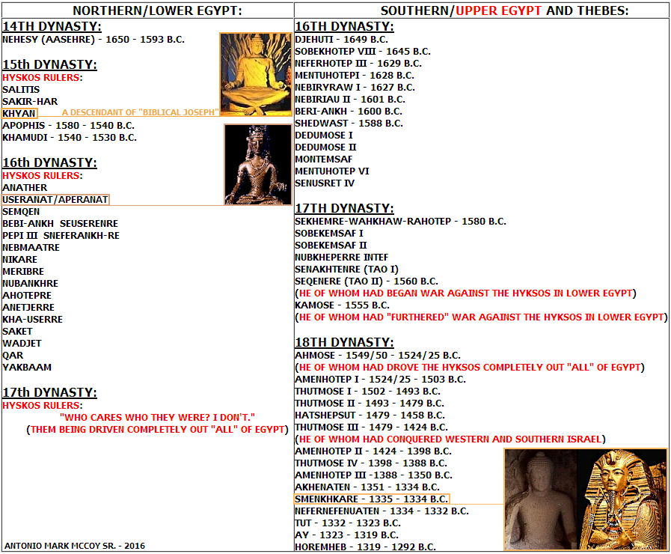Open the 14TH DYNASTY heading

coord(52,27)
